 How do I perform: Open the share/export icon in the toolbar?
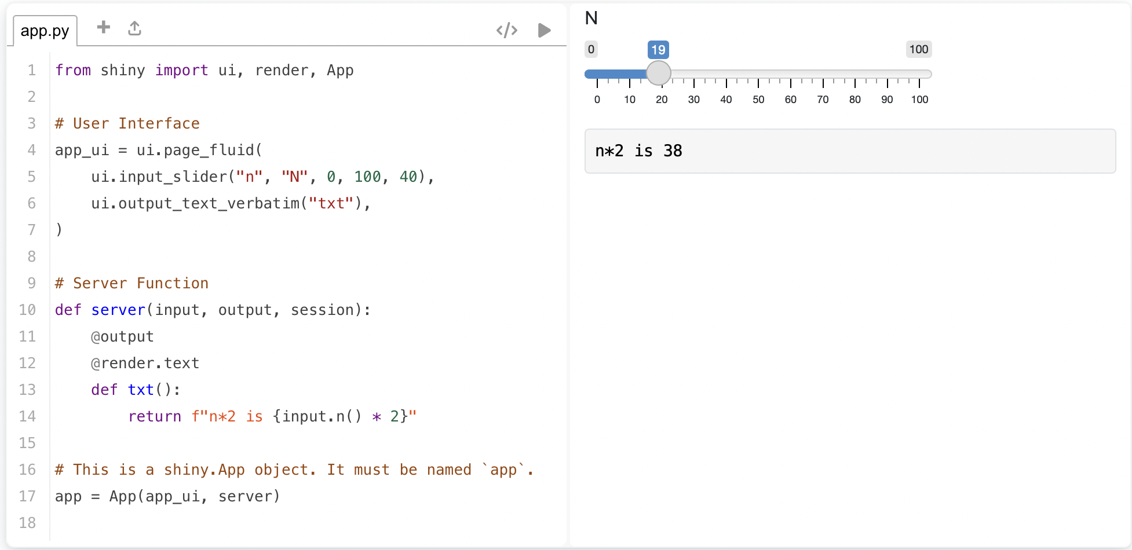[x=134, y=27]
